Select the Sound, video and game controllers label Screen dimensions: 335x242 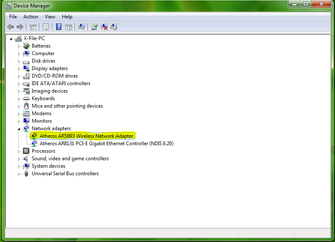click(70, 159)
